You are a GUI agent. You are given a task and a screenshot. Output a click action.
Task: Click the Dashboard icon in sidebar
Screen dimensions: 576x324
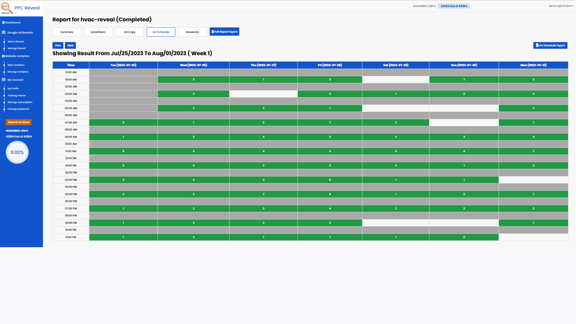coord(3,23)
